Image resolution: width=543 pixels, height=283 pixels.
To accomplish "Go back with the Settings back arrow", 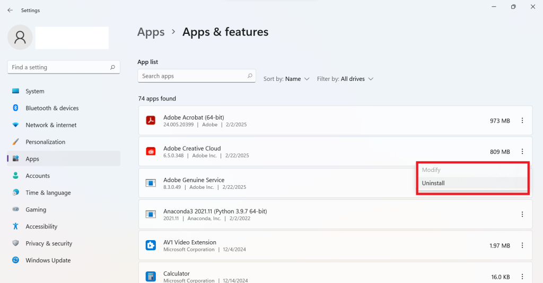I will [x=10, y=11].
